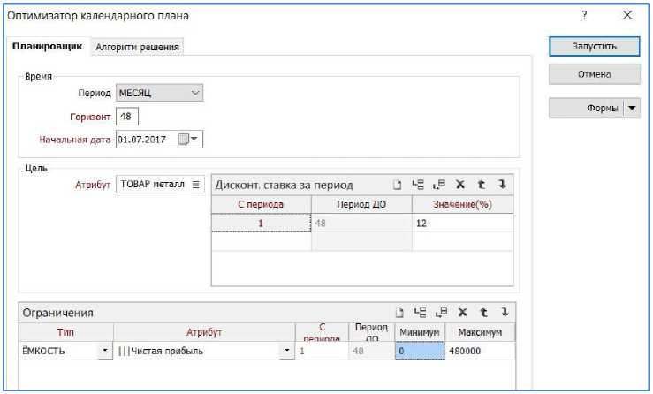
Task: Open the Формы dropdown arrow
Action: point(632,109)
